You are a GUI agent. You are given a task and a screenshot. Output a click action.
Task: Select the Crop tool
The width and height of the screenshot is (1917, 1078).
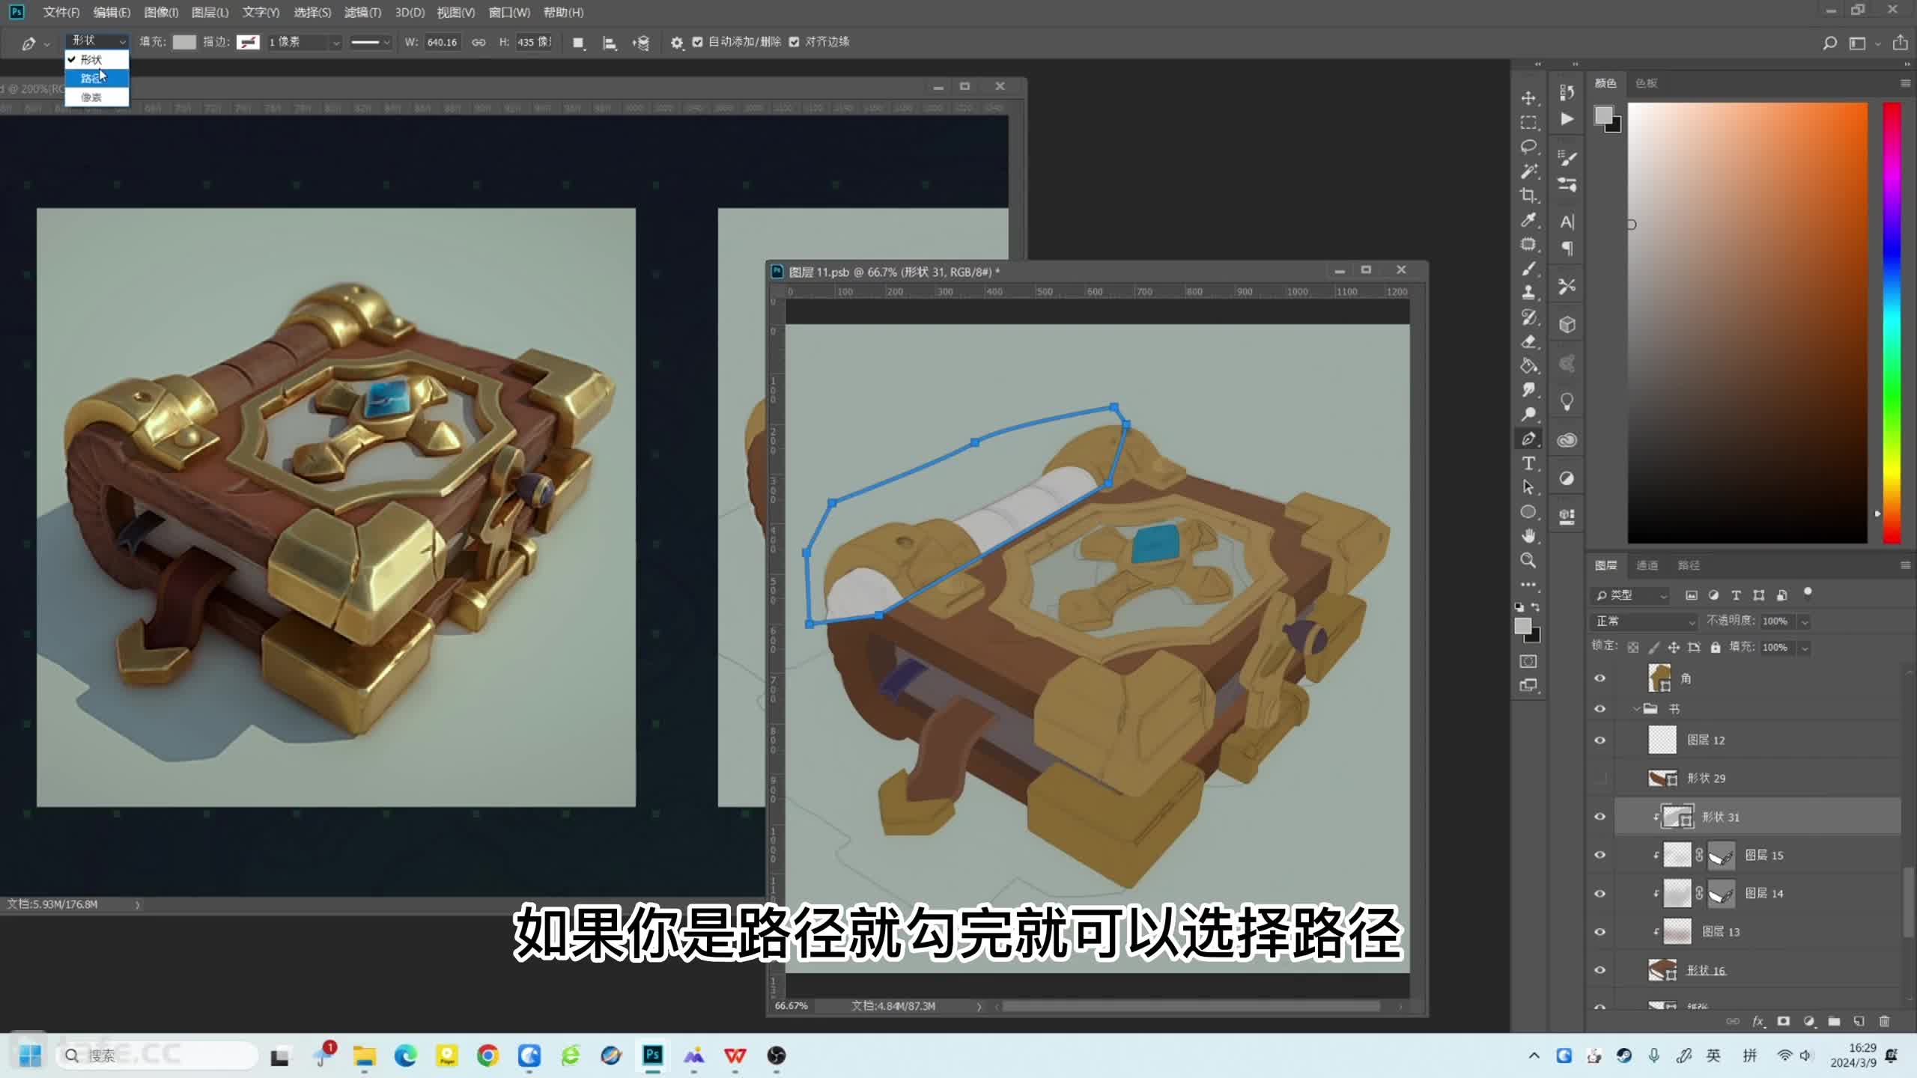(1528, 195)
